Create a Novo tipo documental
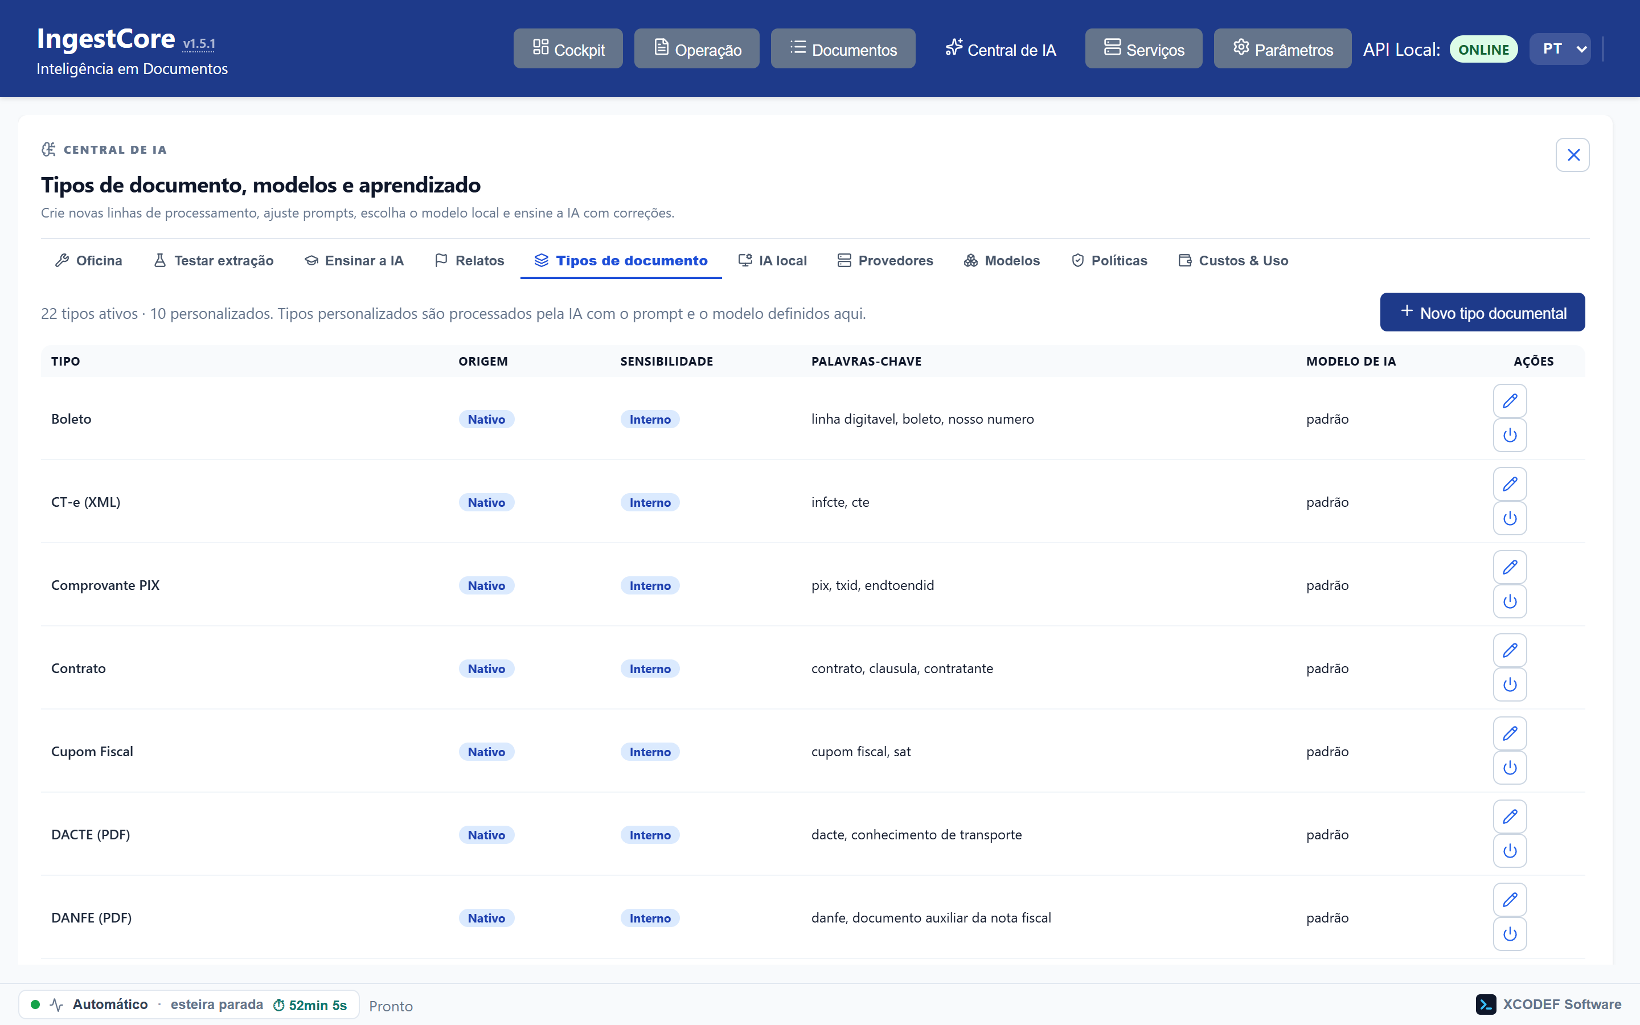Screen dimensions: 1640x1025 pyautogui.click(x=1482, y=313)
